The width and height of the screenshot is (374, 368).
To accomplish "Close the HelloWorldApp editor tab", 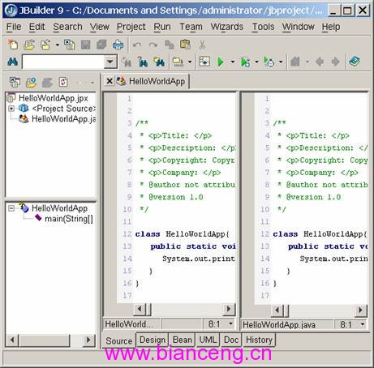I will [x=110, y=81].
